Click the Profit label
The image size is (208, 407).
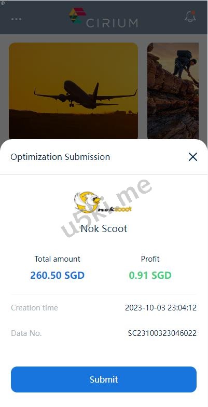[x=150, y=259]
